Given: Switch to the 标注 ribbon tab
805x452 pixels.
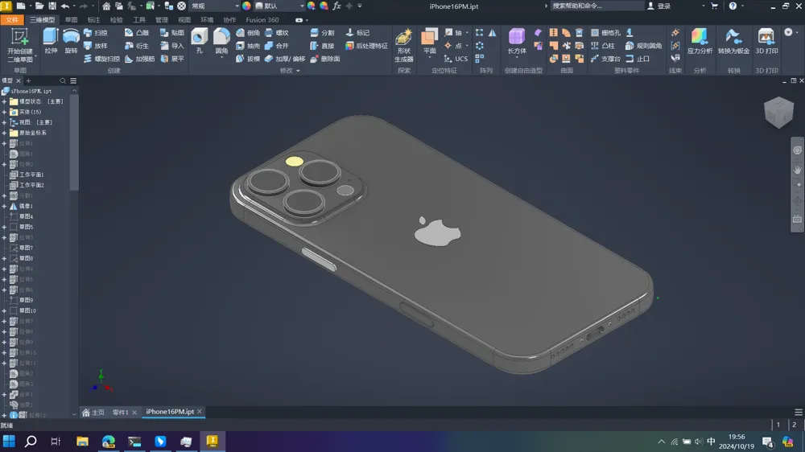Looking at the screenshot, I should [93, 20].
